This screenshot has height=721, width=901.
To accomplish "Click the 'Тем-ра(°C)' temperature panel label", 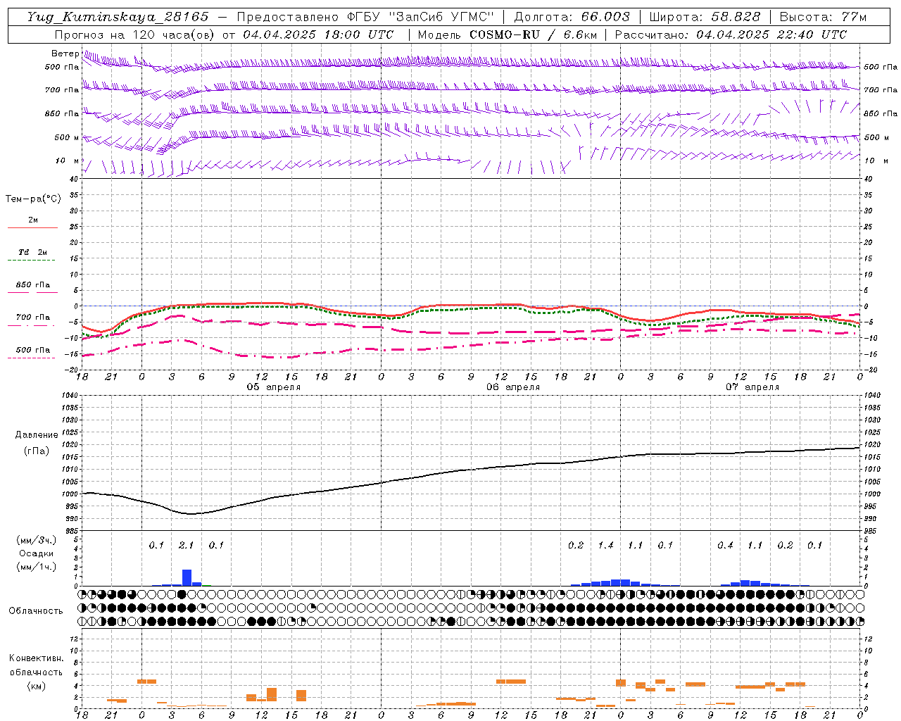I will click(x=33, y=199).
